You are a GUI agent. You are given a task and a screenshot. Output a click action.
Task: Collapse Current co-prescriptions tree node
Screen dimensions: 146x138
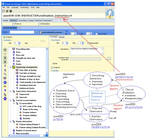pos(10,100)
